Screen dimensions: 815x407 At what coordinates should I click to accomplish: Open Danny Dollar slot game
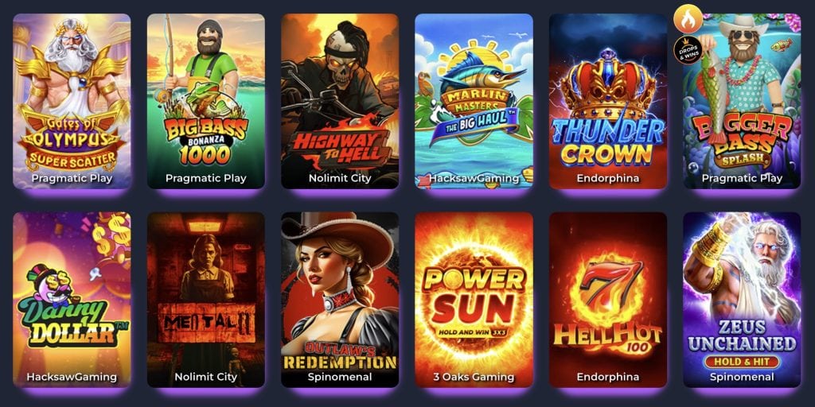coord(72,300)
